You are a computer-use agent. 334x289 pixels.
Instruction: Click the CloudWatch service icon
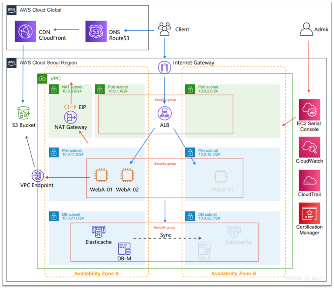tap(309, 147)
